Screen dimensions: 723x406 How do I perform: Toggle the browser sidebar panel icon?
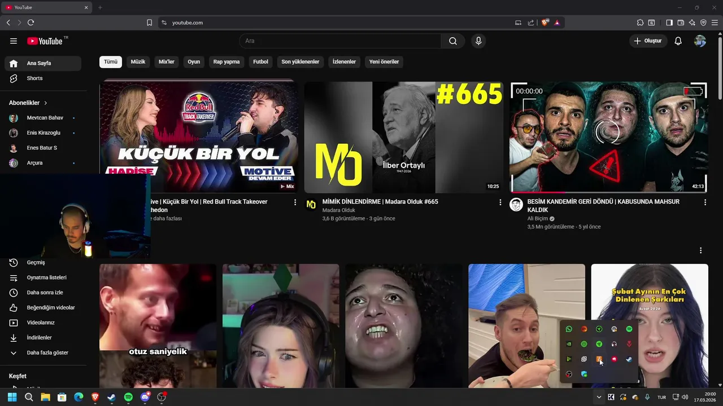pyautogui.click(x=669, y=23)
